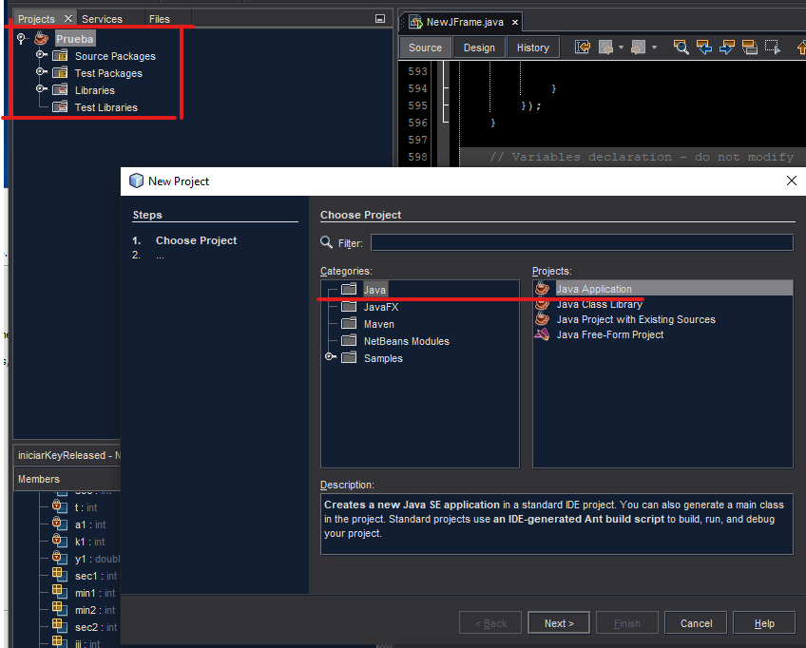Viewport: 806px width, 648px height.
Task: Click member sec2 : int in Navigator
Action: click(96, 627)
